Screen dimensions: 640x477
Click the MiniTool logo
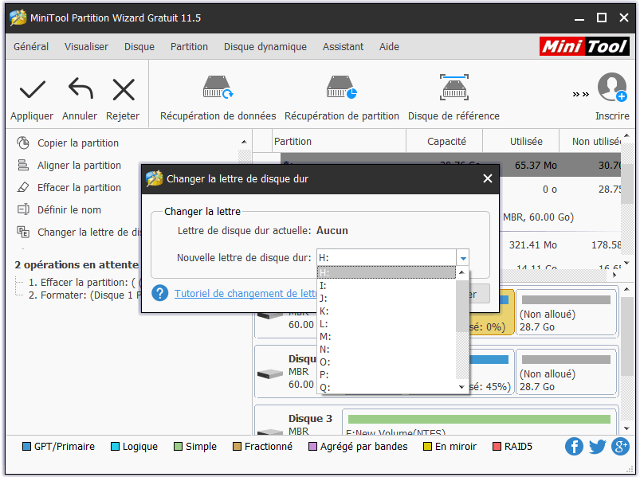point(584,46)
